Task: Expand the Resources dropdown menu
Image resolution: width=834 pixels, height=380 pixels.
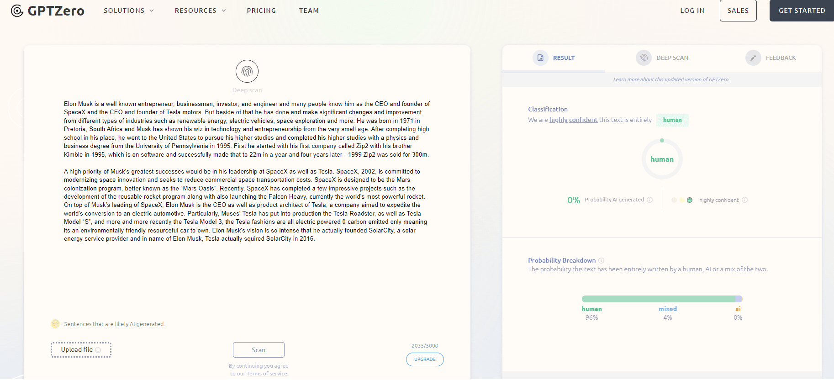Action: click(200, 11)
